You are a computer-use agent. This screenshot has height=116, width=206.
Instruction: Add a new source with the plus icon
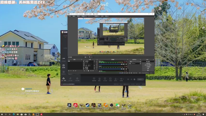pyautogui.click(x=84, y=71)
